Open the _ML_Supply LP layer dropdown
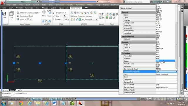This screenshot has height=106, width=188. click(x=97, y=19)
